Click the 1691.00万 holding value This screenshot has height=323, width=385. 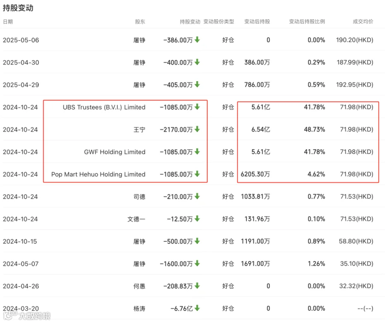(255, 264)
